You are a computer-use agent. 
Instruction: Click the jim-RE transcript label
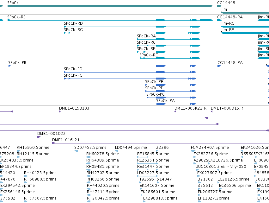[228, 30]
